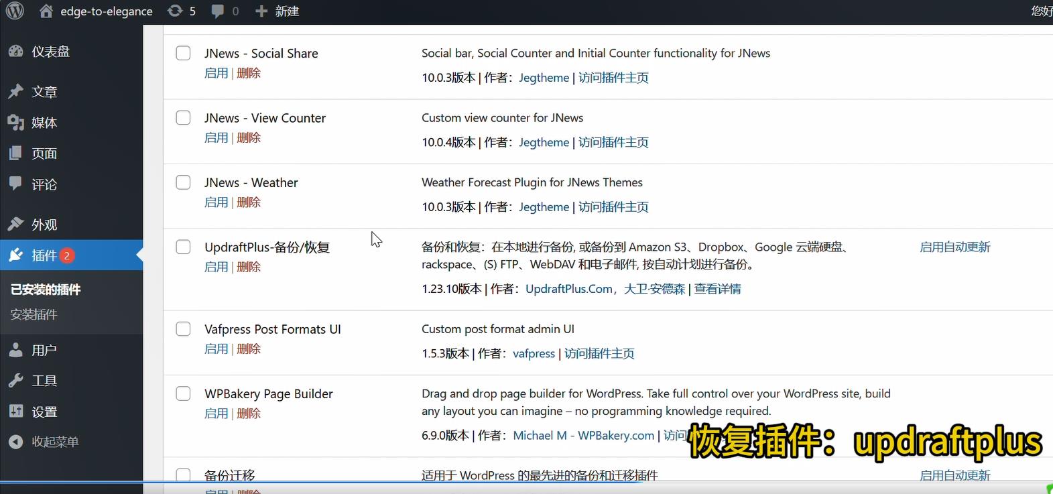The height and width of the screenshot is (494, 1053).
Task: Open the updates icon showing 5
Action: click(x=175, y=11)
